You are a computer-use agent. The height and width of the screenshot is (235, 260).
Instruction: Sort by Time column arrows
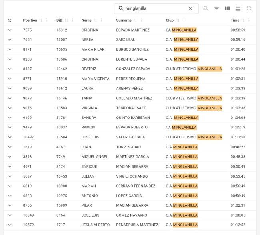tap(243, 20)
